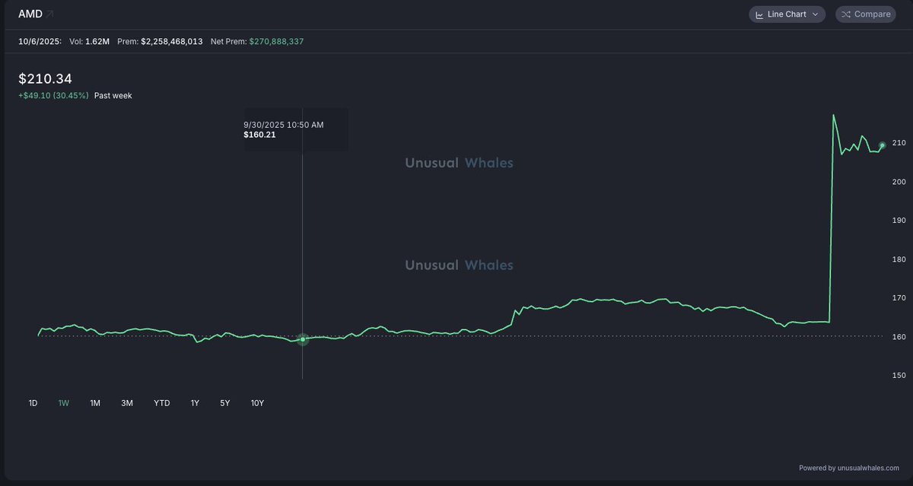Screen dimensions: 913x486
Task: Click the peak of the price spike
Action: [x=834, y=116]
